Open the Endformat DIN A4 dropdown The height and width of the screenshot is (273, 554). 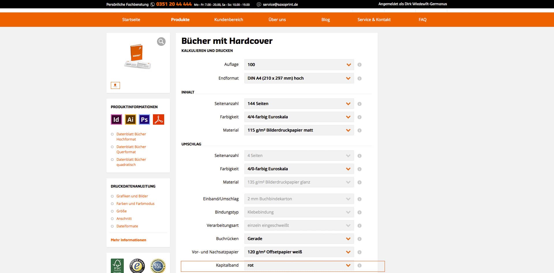point(299,78)
